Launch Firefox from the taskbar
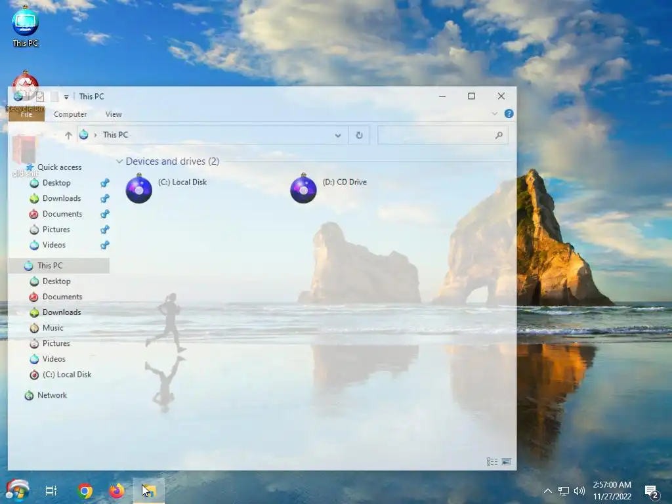Viewport: 672px width, 504px height. point(117,491)
